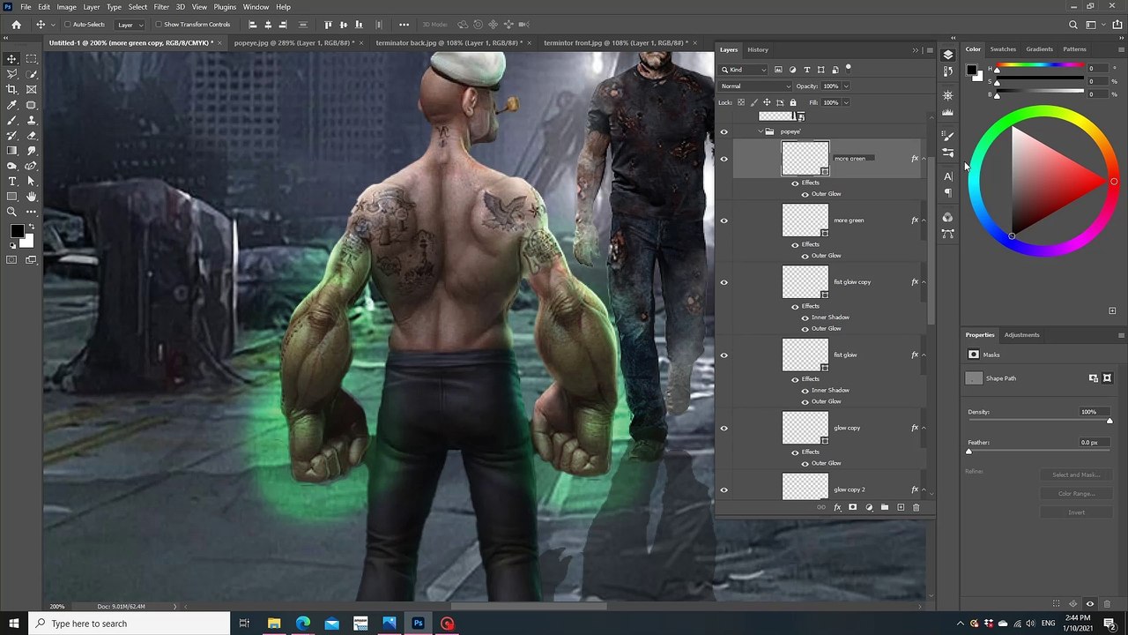
Task: Hide the selected more green copy layer
Action: click(724, 159)
